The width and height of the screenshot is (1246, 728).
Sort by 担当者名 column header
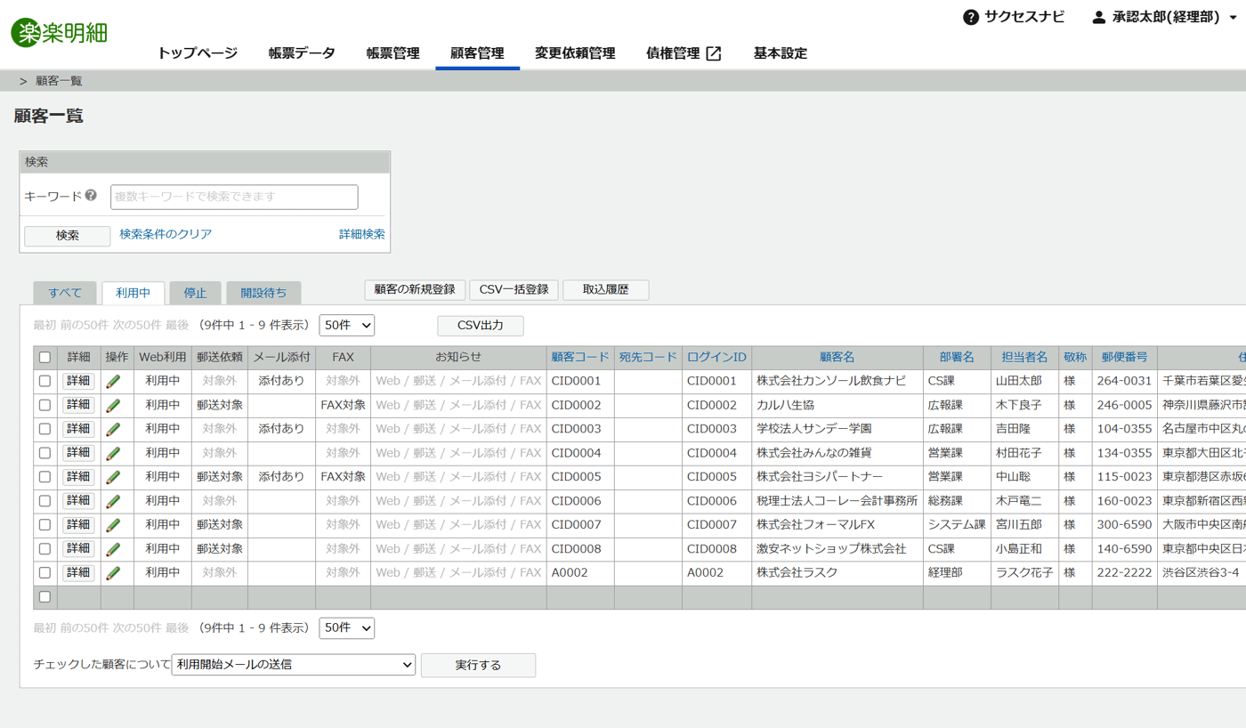(1024, 357)
